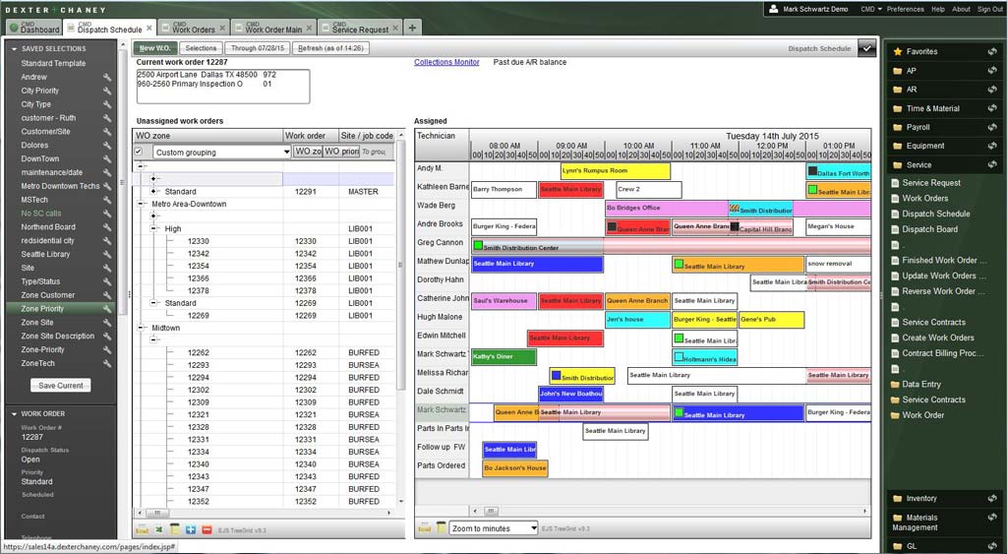Click the arrow icon next to Payroll folder

(992, 127)
